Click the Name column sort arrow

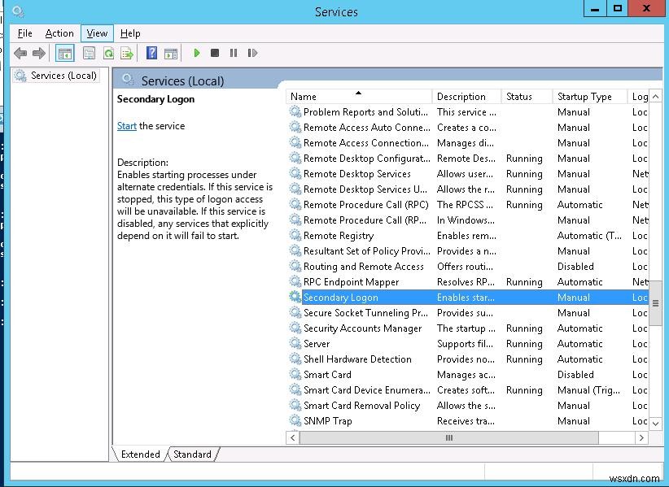pyautogui.click(x=358, y=93)
